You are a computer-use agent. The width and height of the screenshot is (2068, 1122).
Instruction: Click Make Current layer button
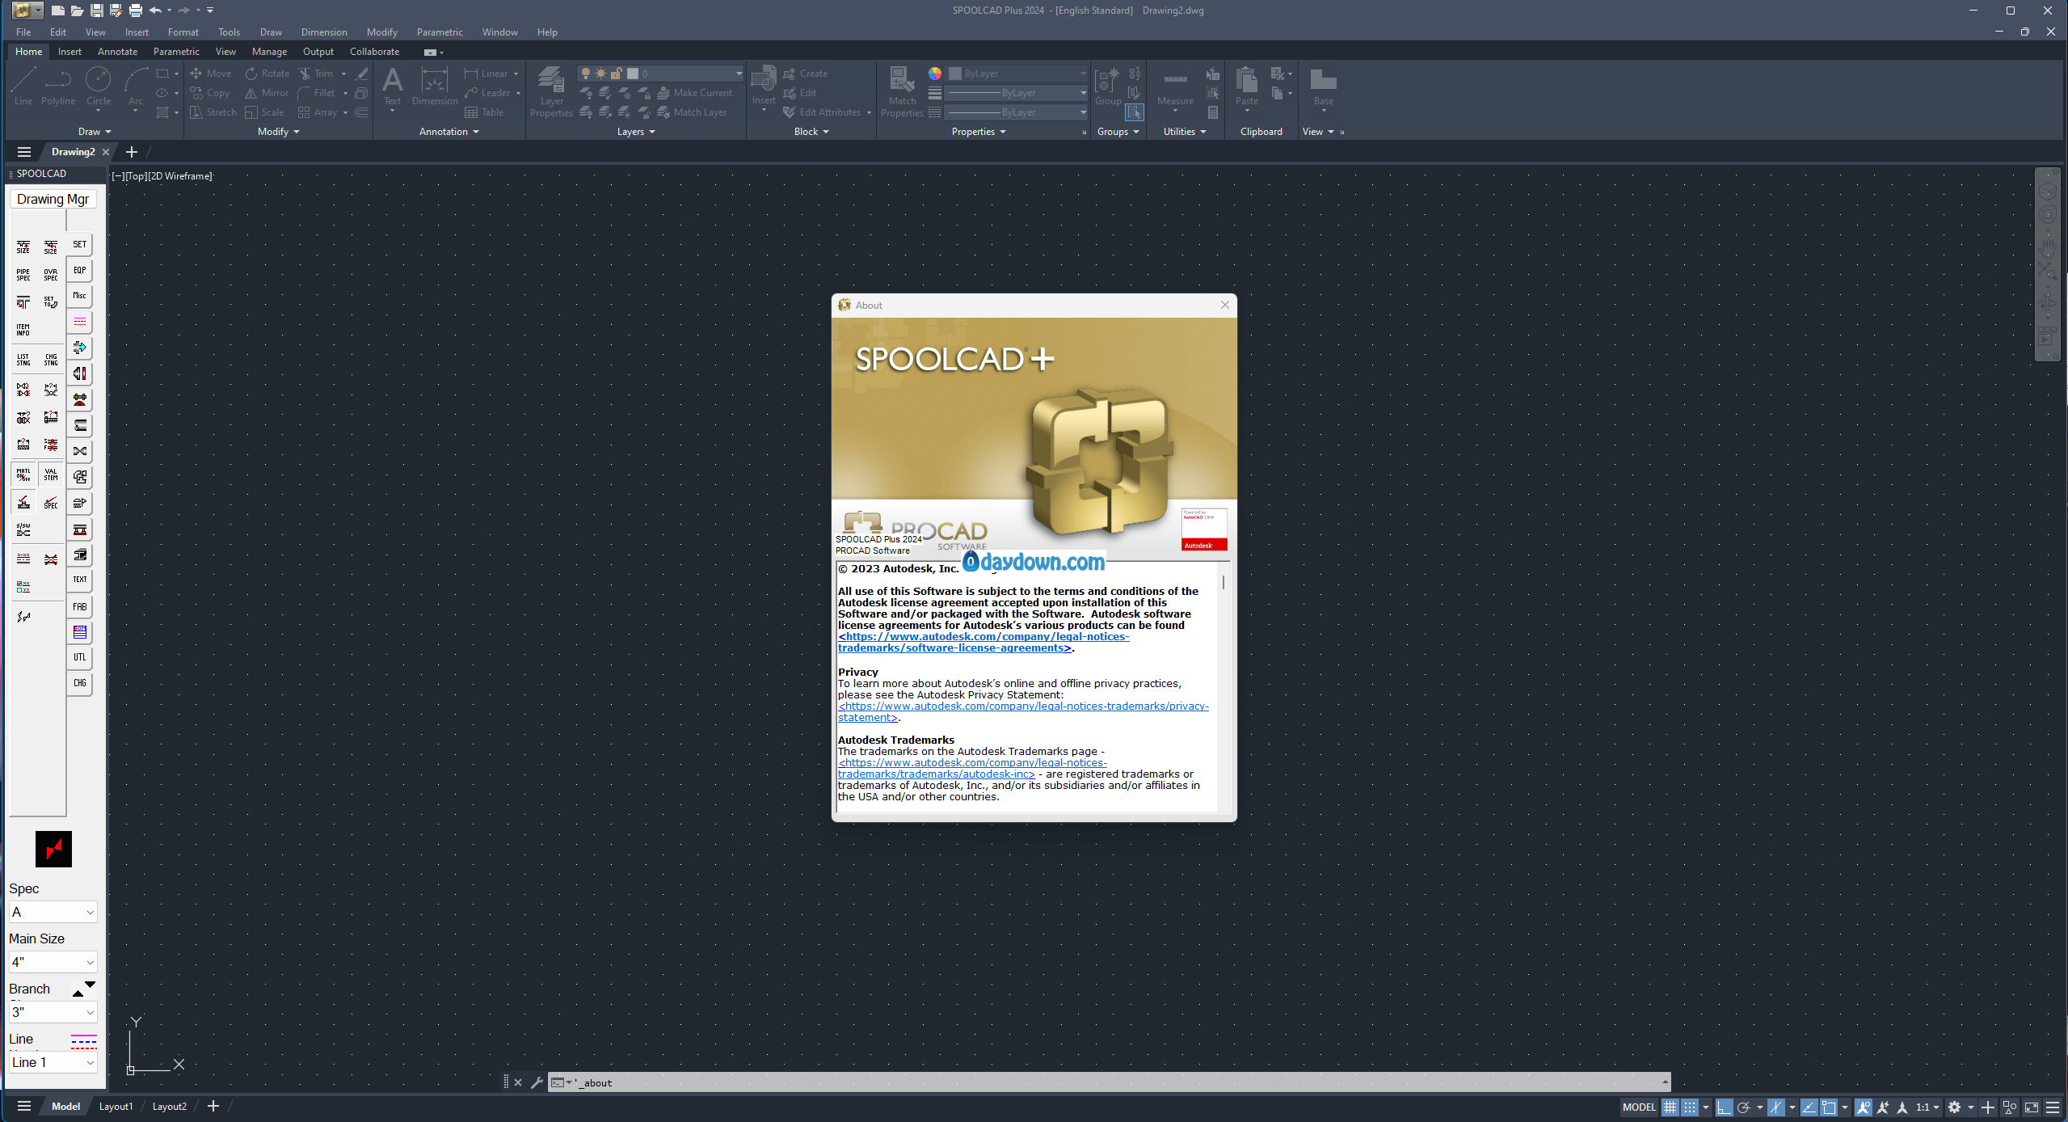[695, 93]
